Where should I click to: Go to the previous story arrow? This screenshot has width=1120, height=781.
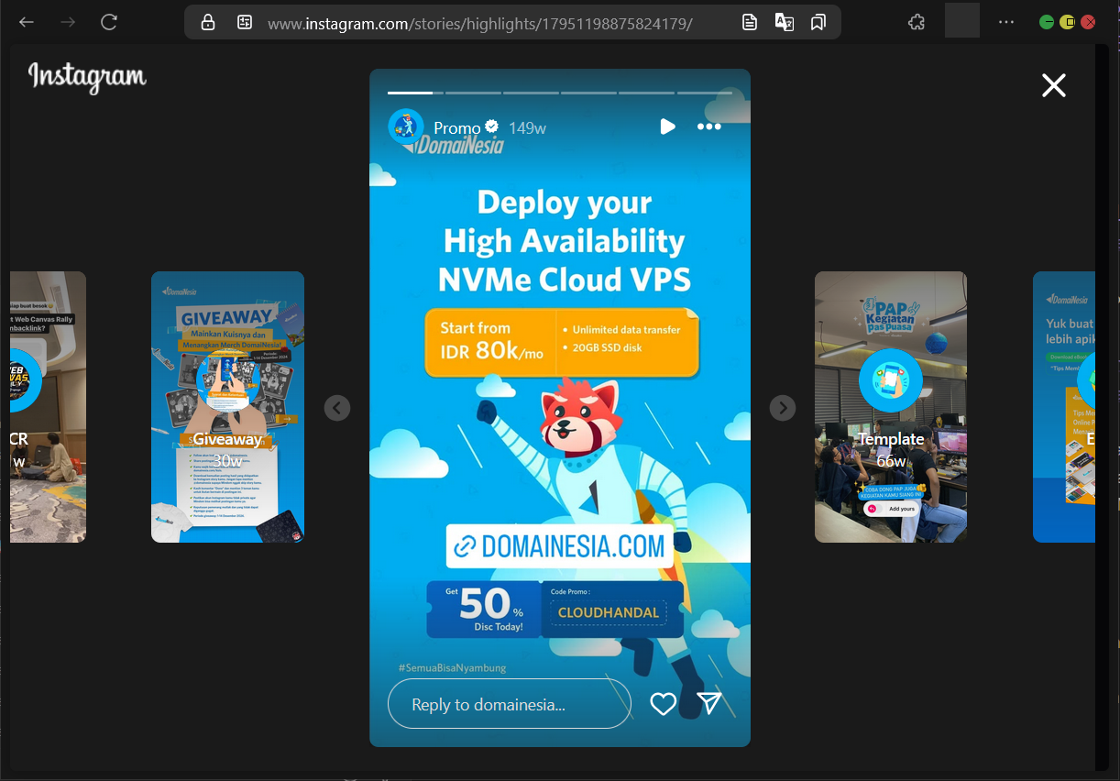click(x=337, y=408)
